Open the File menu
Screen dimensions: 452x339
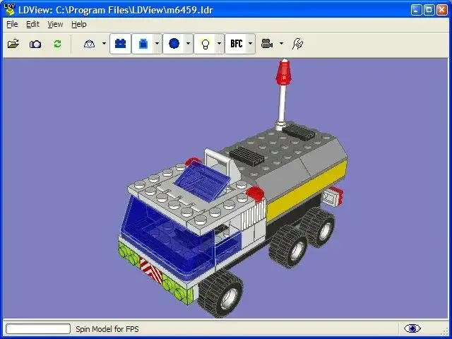point(12,24)
